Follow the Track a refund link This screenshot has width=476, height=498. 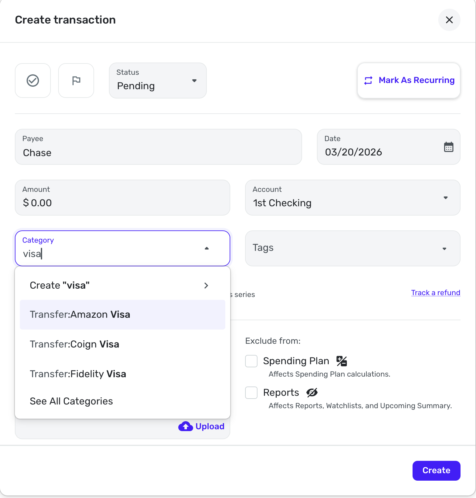click(435, 293)
